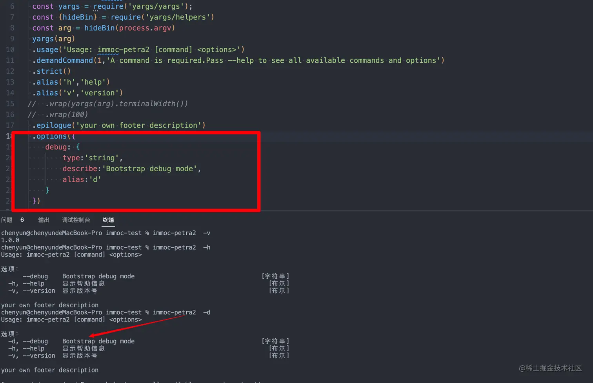This screenshot has height=383, width=593.
Task: Click commented .wrap(yargs(arg).terminalWidth()) line
Action: [x=108, y=103]
